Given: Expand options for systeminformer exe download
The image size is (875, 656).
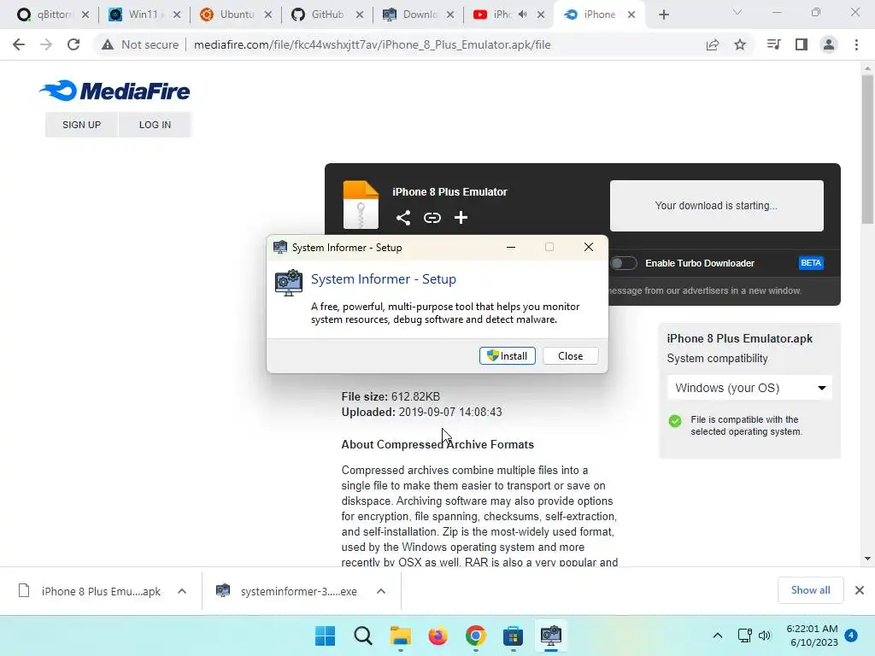Looking at the screenshot, I should click(380, 591).
